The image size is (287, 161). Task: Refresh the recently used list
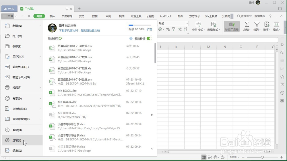pos(60,38)
